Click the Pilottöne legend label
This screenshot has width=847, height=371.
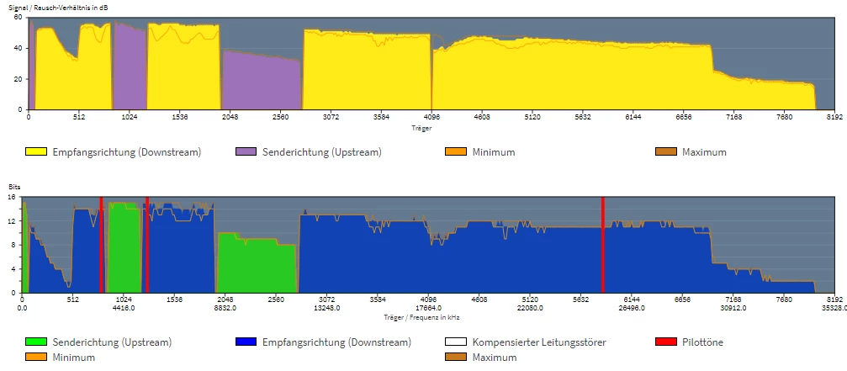pyautogui.click(x=703, y=342)
